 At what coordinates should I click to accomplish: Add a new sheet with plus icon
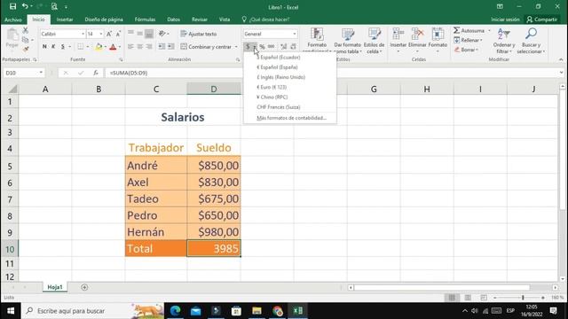coord(84,287)
